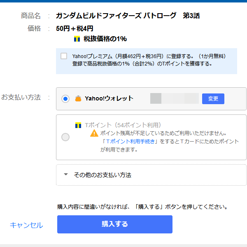Click the 購入内容に間違いがなければ instruction text
Viewport: 247px width, 247px height.
click(x=142, y=207)
